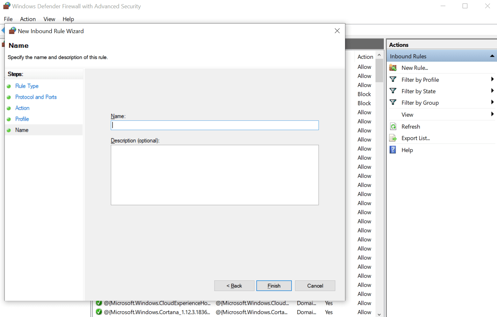Open the Action menu in menu bar

click(28, 19)
